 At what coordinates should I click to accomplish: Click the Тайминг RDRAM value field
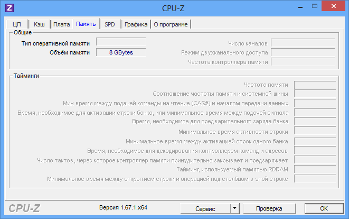(315, 169)
